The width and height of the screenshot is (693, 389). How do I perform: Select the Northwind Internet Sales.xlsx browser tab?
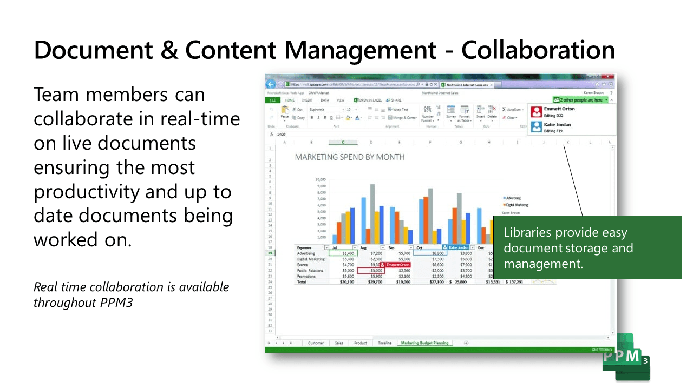(468, 85)
